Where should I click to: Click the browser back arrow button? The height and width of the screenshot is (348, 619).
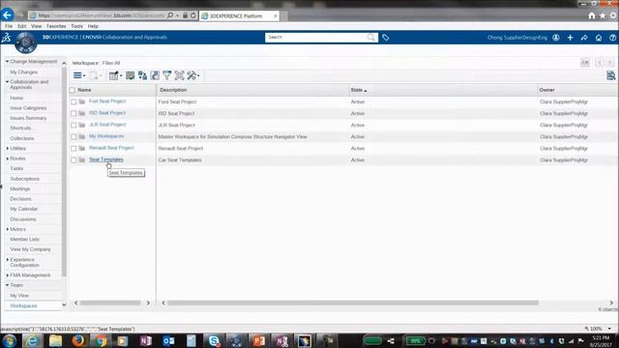(7, 15)
